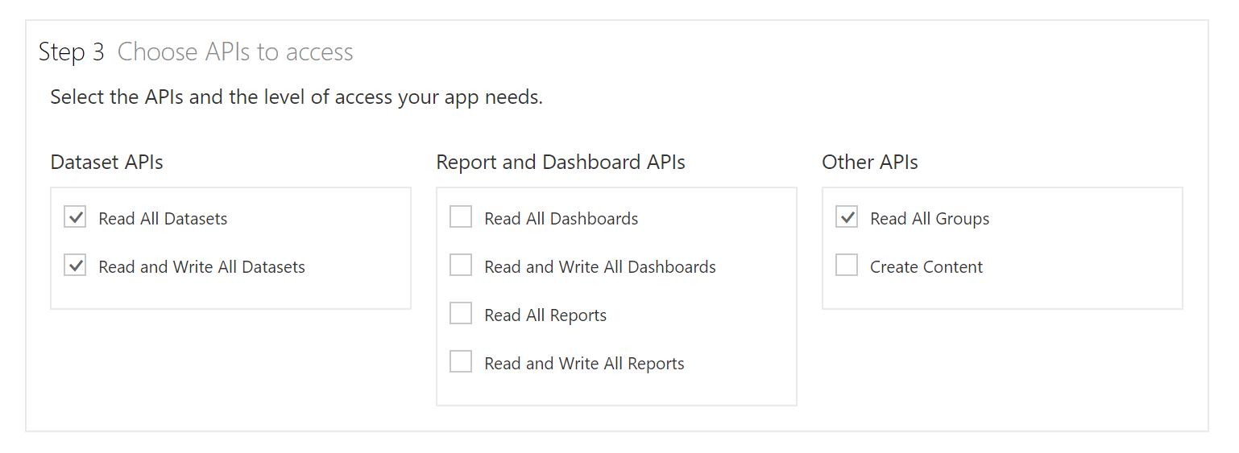Click the "Read and Write All Reports" label text
1239x453 pixels.
[584, 364]
